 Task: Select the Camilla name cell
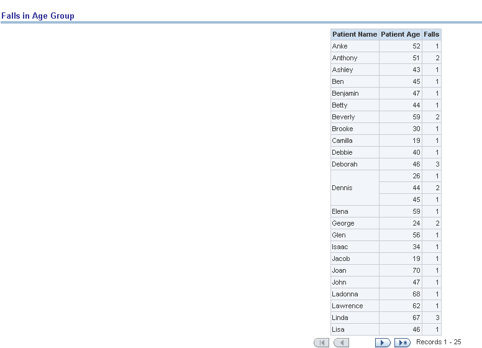click(x=355, y=140)
